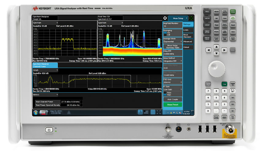Tap the left arrow hardware key
The width and height of the screenshot is (262, 151).
coord(208,50)
